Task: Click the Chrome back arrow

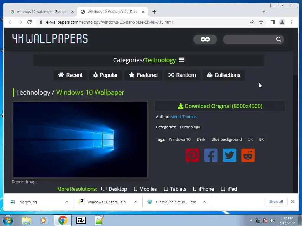Action: [11, 22]
